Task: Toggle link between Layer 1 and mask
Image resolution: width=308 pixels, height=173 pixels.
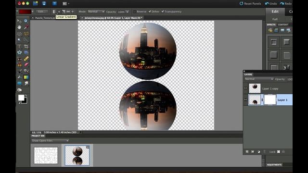Action: click(x=262, y=100)
